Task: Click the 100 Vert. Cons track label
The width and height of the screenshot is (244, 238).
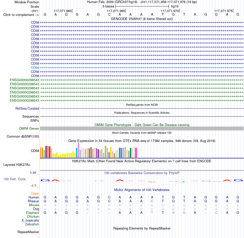Action: (x=14, y=179)
